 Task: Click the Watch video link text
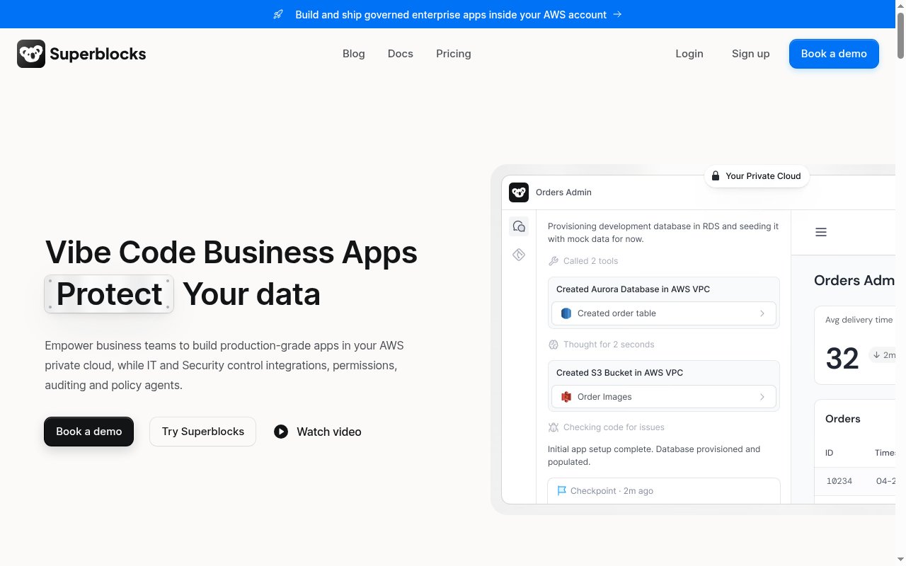(x=329, y=432)
